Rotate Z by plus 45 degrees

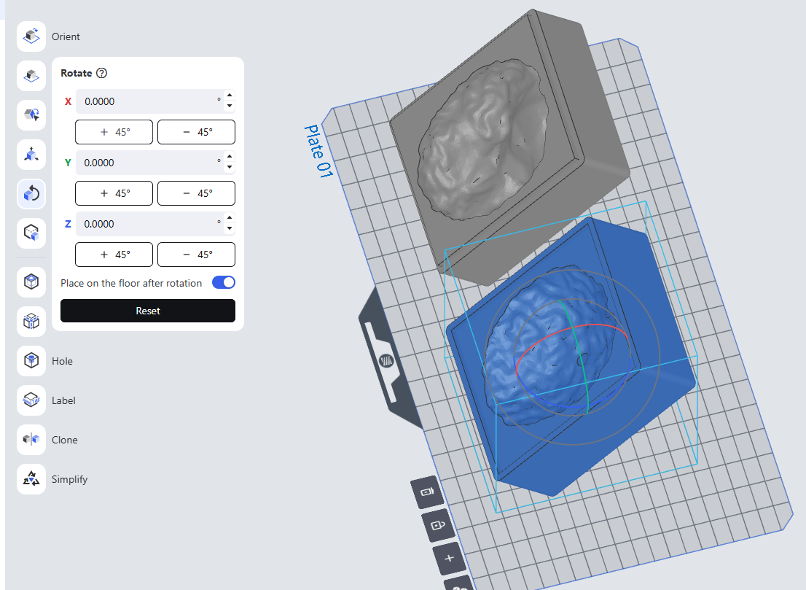coord(114,255)
